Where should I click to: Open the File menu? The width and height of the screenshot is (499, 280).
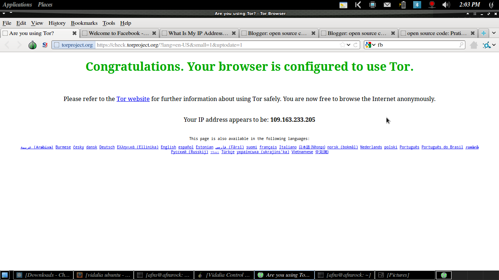tap(7, 23)
